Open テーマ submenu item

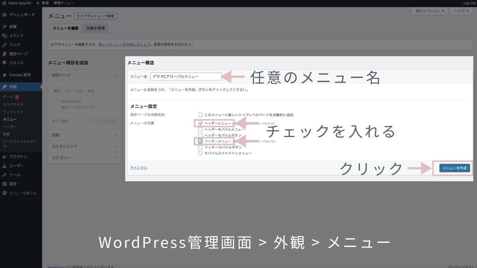(8, 97)
